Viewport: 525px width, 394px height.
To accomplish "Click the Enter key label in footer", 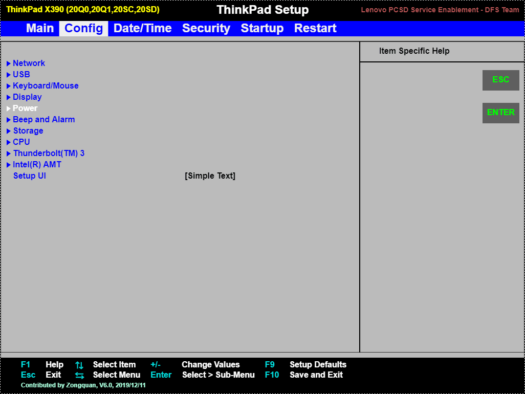I will 161,375.
